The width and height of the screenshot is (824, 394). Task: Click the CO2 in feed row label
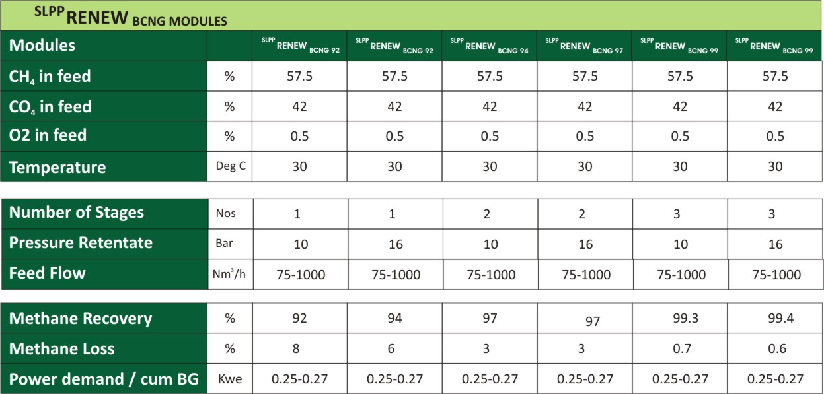(x=50, y=106)
